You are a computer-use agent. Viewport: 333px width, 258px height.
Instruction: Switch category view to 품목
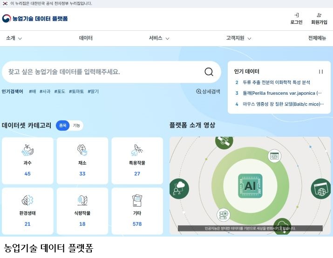[62, 126]
